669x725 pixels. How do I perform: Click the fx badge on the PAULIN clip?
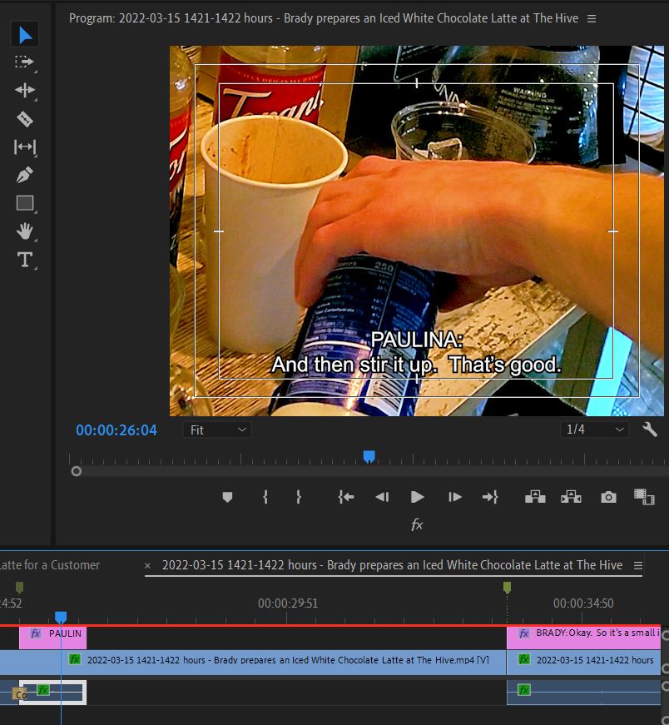point(36,633)
